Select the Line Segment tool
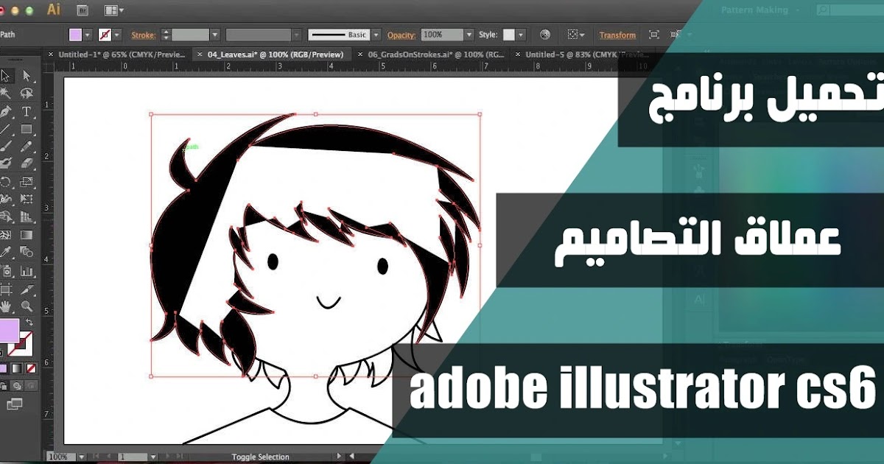Viewport: 884px width, 464px height. (6, 129)
